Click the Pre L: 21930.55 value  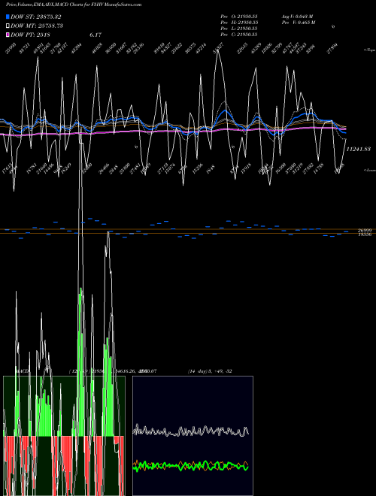[x=239, y=29]
